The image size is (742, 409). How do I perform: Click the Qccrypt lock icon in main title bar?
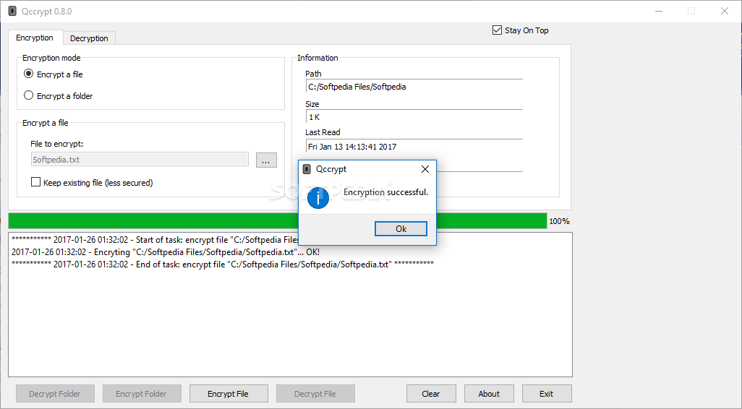[12, 11]
